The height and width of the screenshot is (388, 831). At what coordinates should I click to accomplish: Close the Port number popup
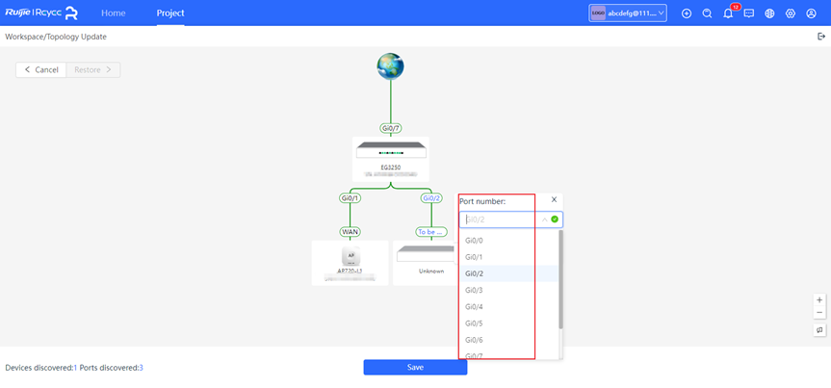pos(554,200)
